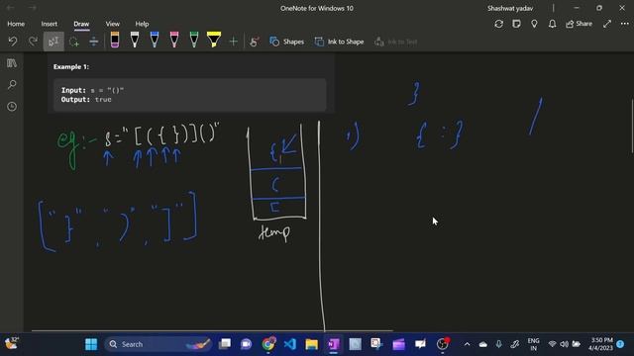
Task: Open the Shapes gallery
Action: pos(286,42)
